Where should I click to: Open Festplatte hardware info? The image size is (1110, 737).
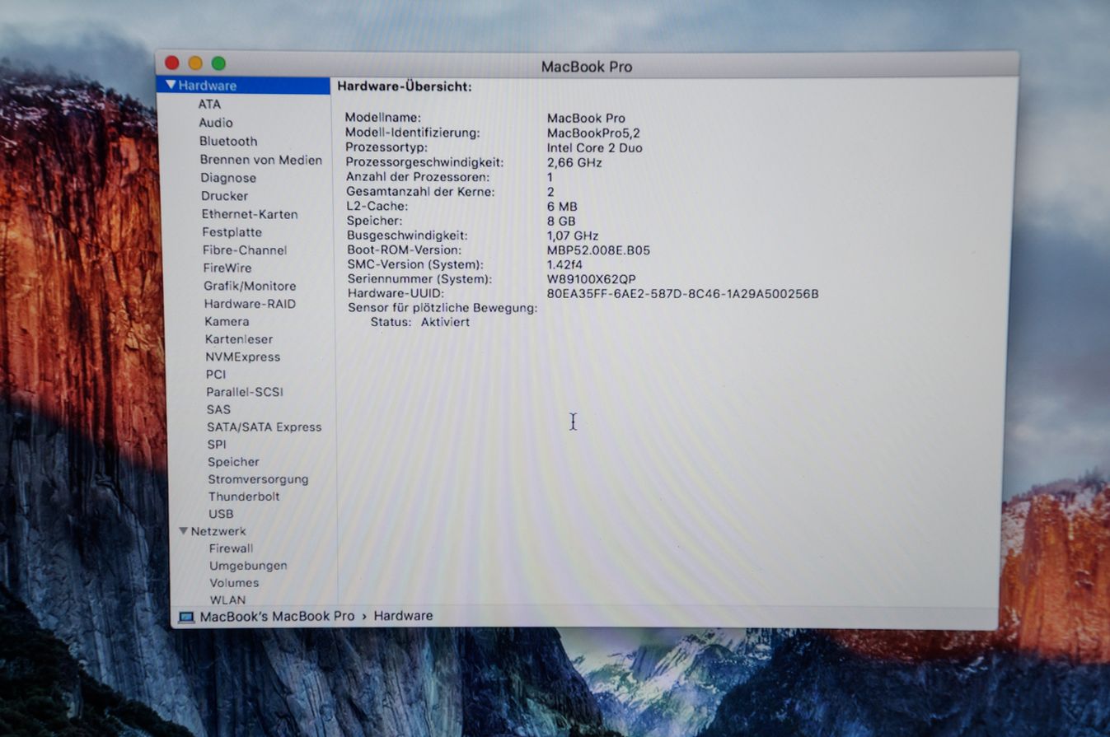(x=232, y=232)
